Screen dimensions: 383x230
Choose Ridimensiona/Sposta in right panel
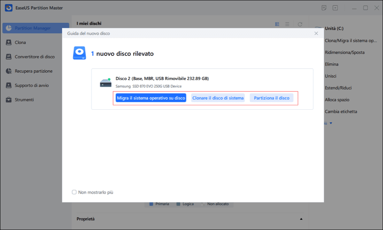[x=345, y=52]
